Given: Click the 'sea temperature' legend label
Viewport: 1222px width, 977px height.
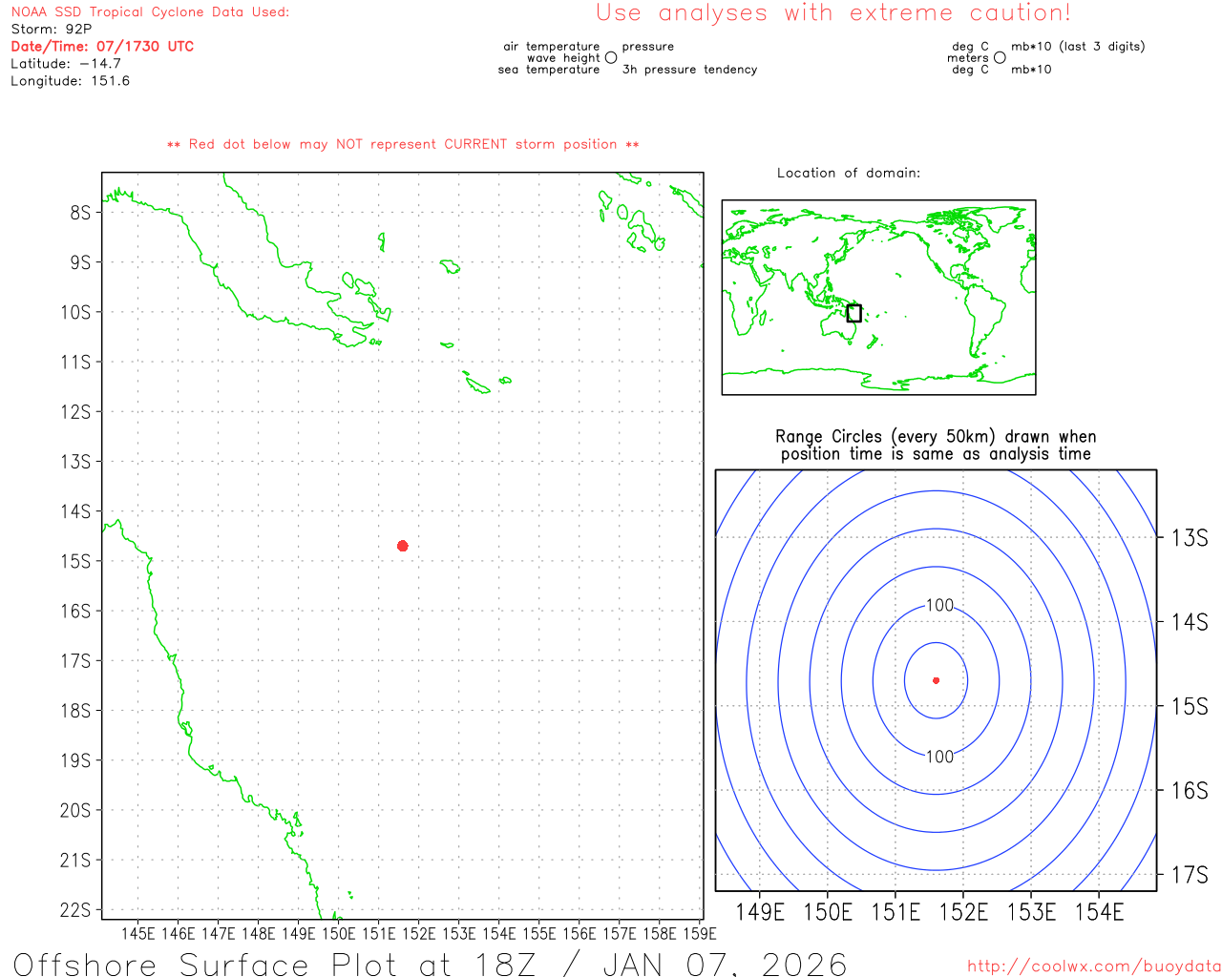Looking at the screenshot, I should pos(549,70).
